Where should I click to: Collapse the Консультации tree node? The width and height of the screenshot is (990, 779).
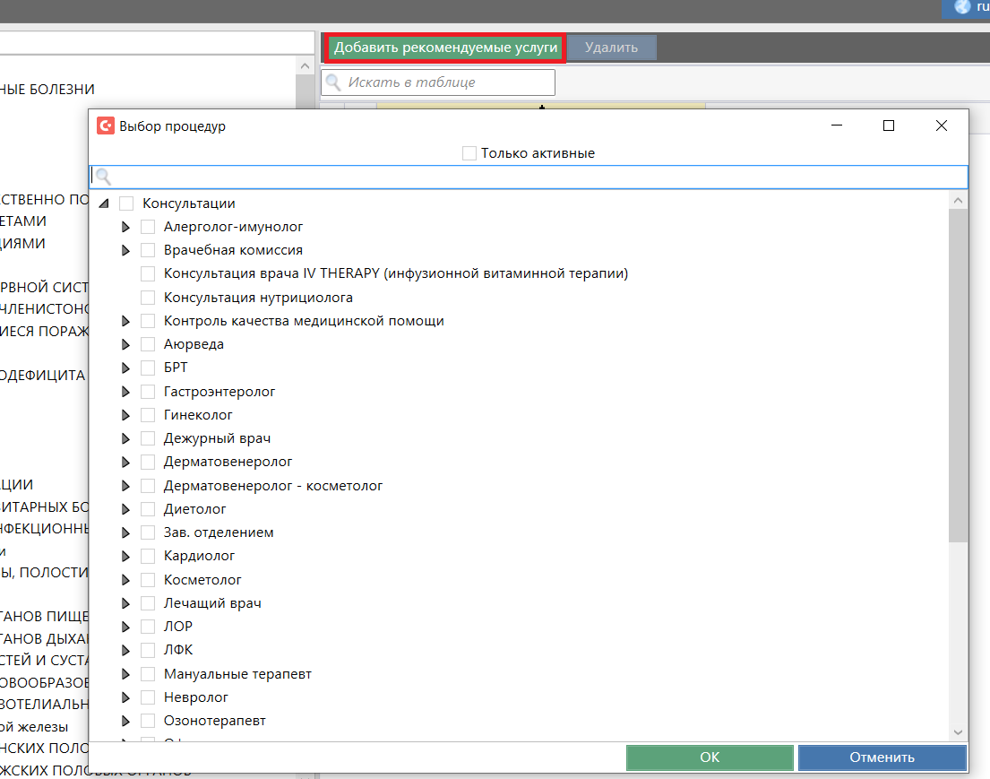[105, 204]
